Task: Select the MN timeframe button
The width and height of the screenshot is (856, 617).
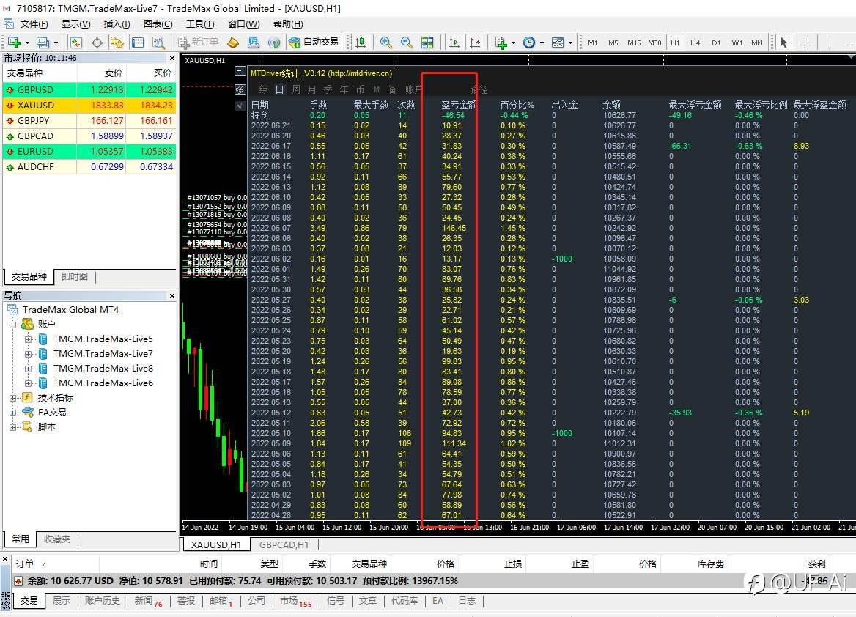Action: tap(756, 43)
